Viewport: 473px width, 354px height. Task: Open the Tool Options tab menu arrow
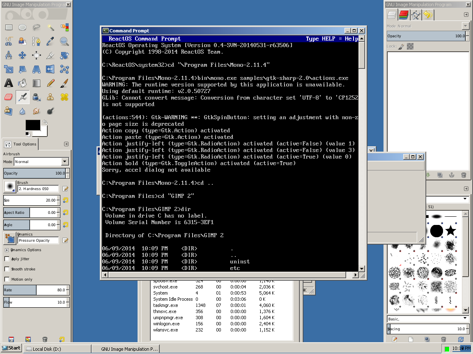tap(66, 144)
